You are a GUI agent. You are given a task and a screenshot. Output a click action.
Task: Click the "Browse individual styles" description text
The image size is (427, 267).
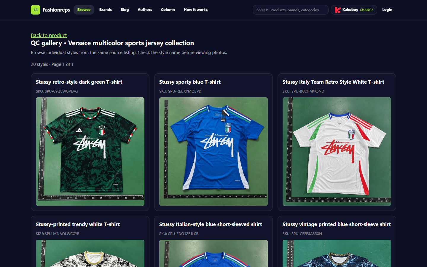point(129,53)
